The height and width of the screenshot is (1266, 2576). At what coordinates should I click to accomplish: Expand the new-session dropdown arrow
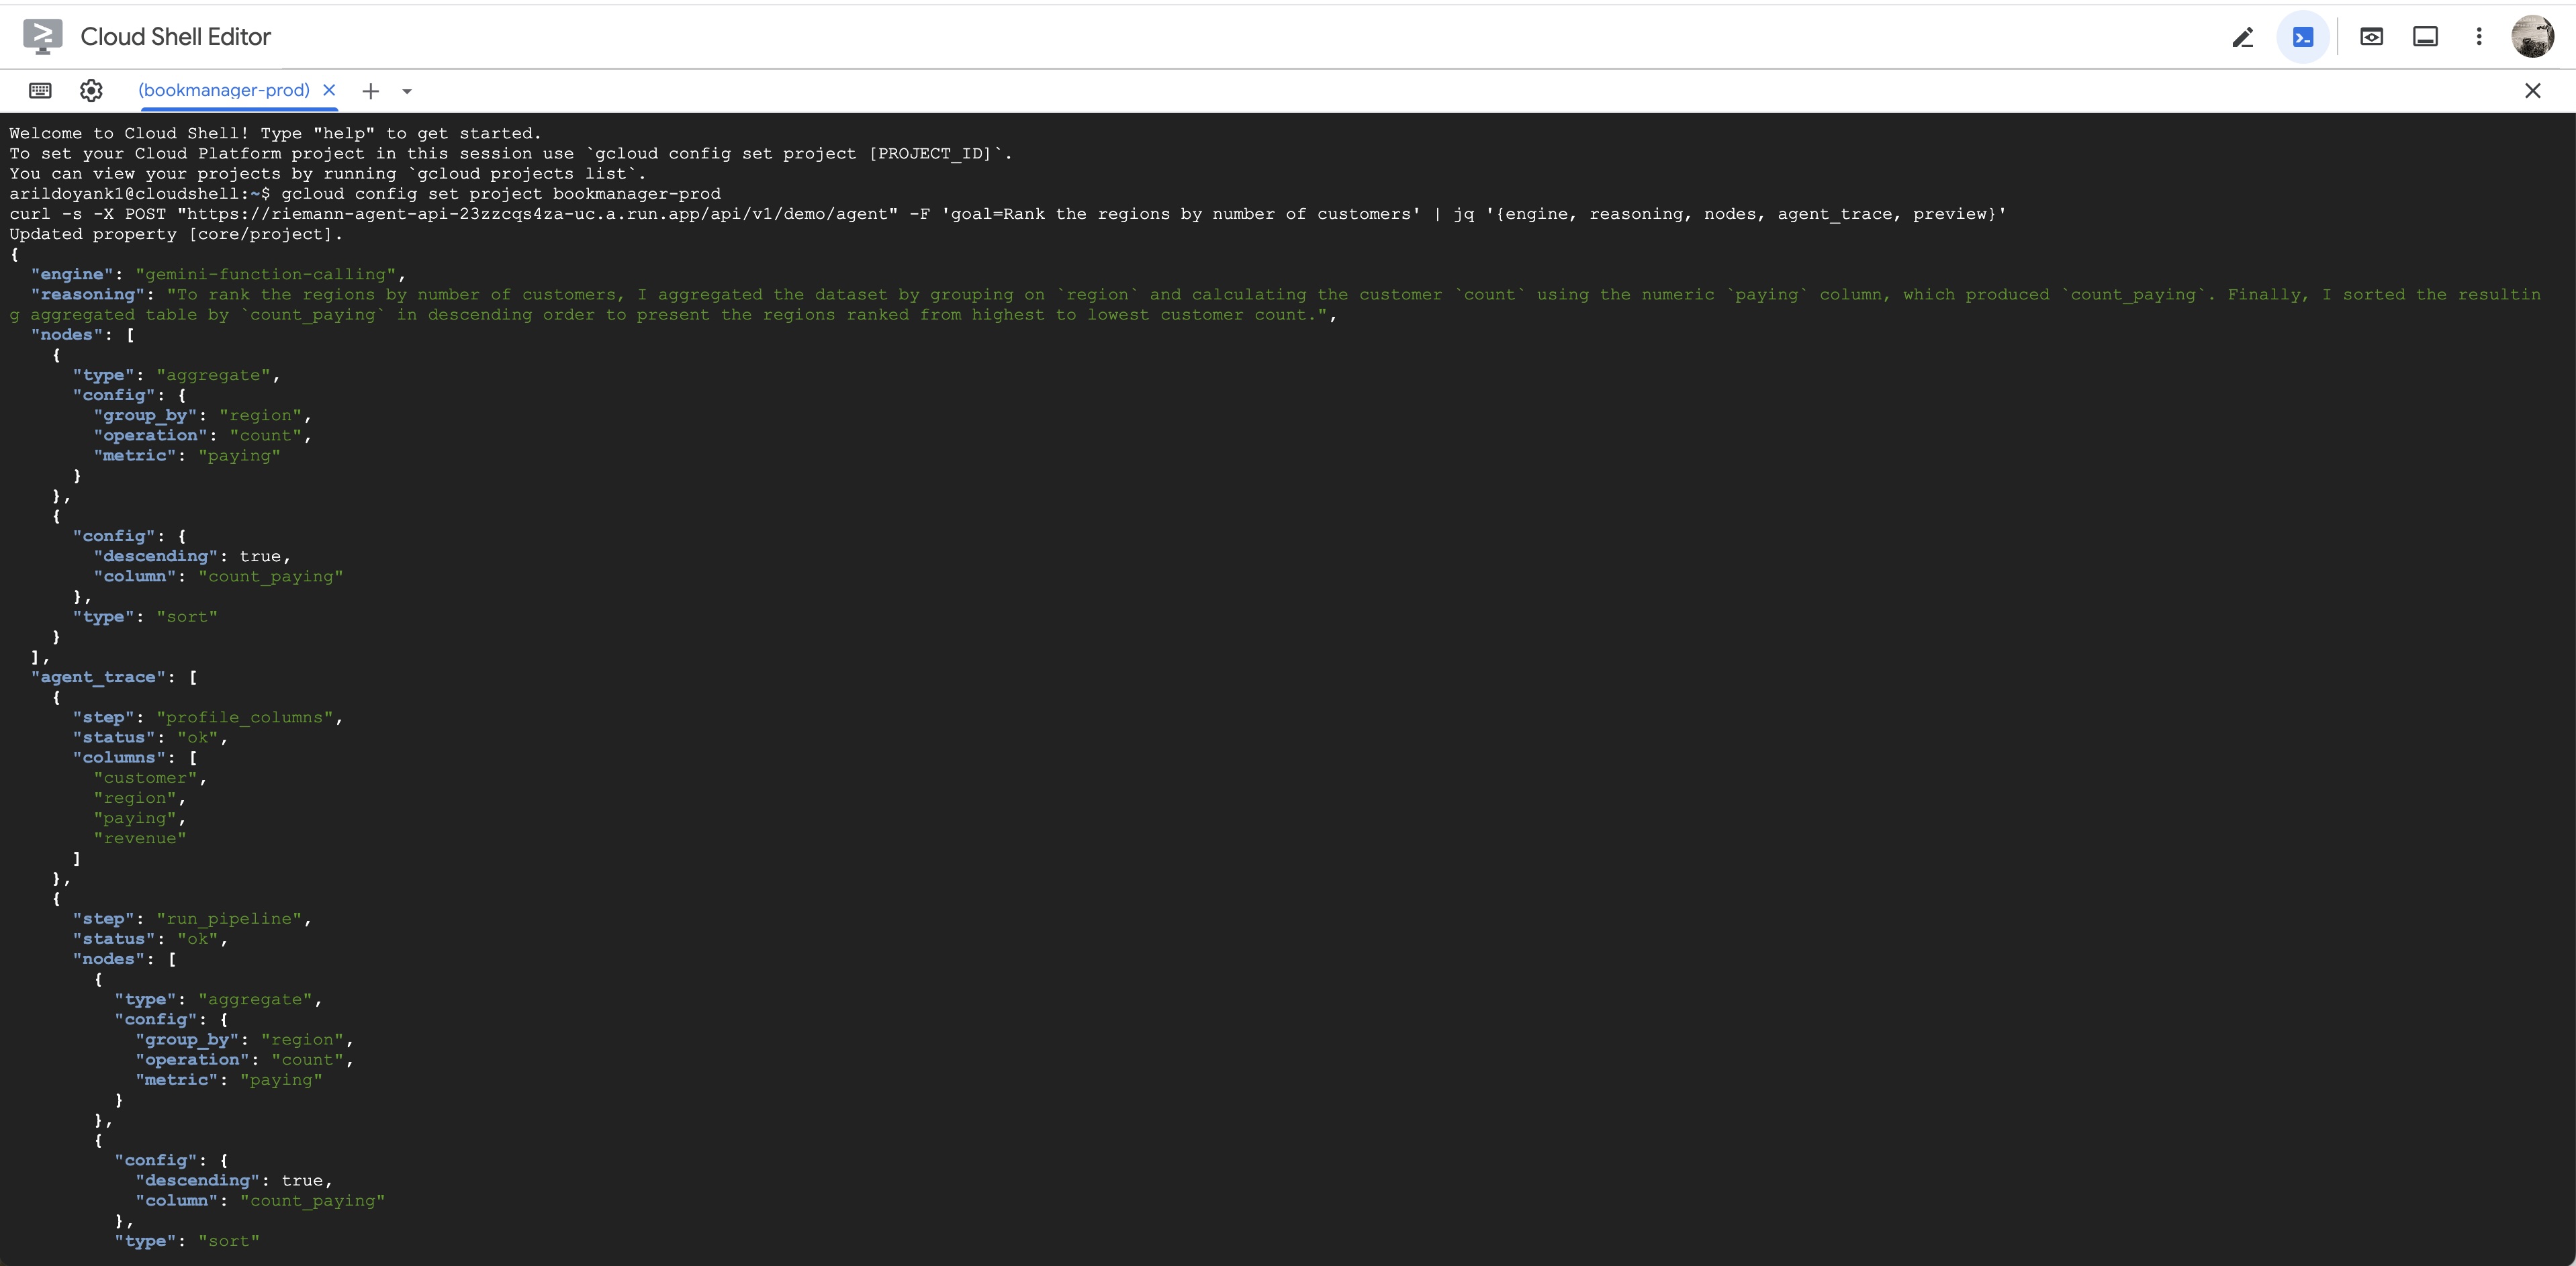coord(407,91)
